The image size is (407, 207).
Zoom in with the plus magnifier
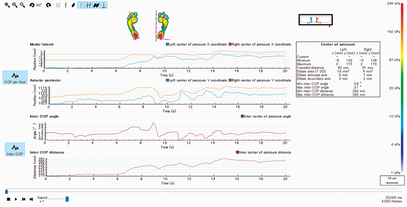click(x=15, y=5)
